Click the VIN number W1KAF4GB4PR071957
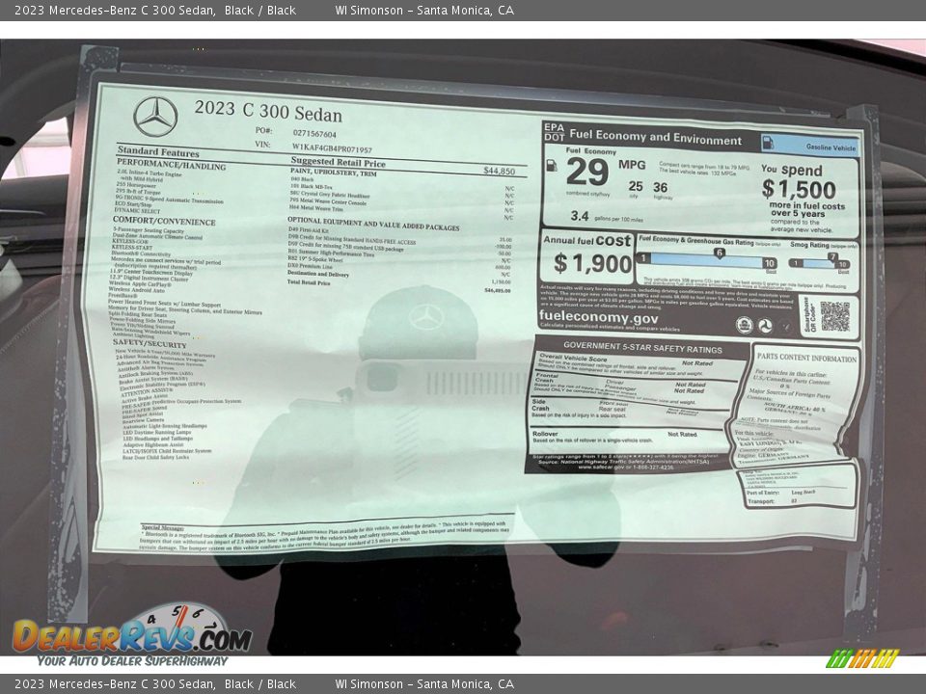 coord(332,148)
